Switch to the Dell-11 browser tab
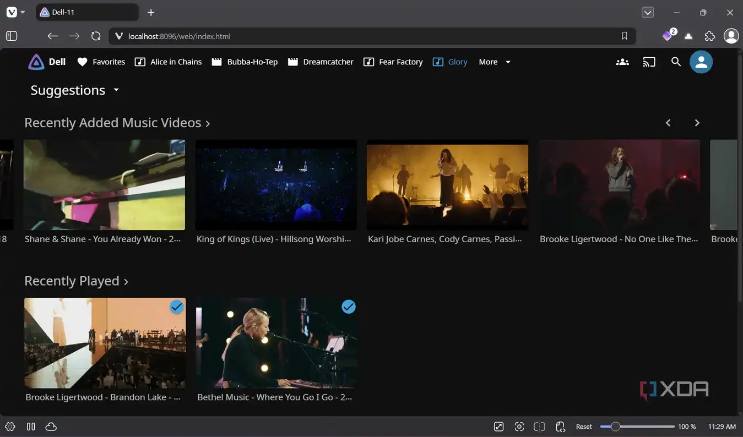This screenshot has width=743, height=437. pyautogui.click(x=87, y=12)
